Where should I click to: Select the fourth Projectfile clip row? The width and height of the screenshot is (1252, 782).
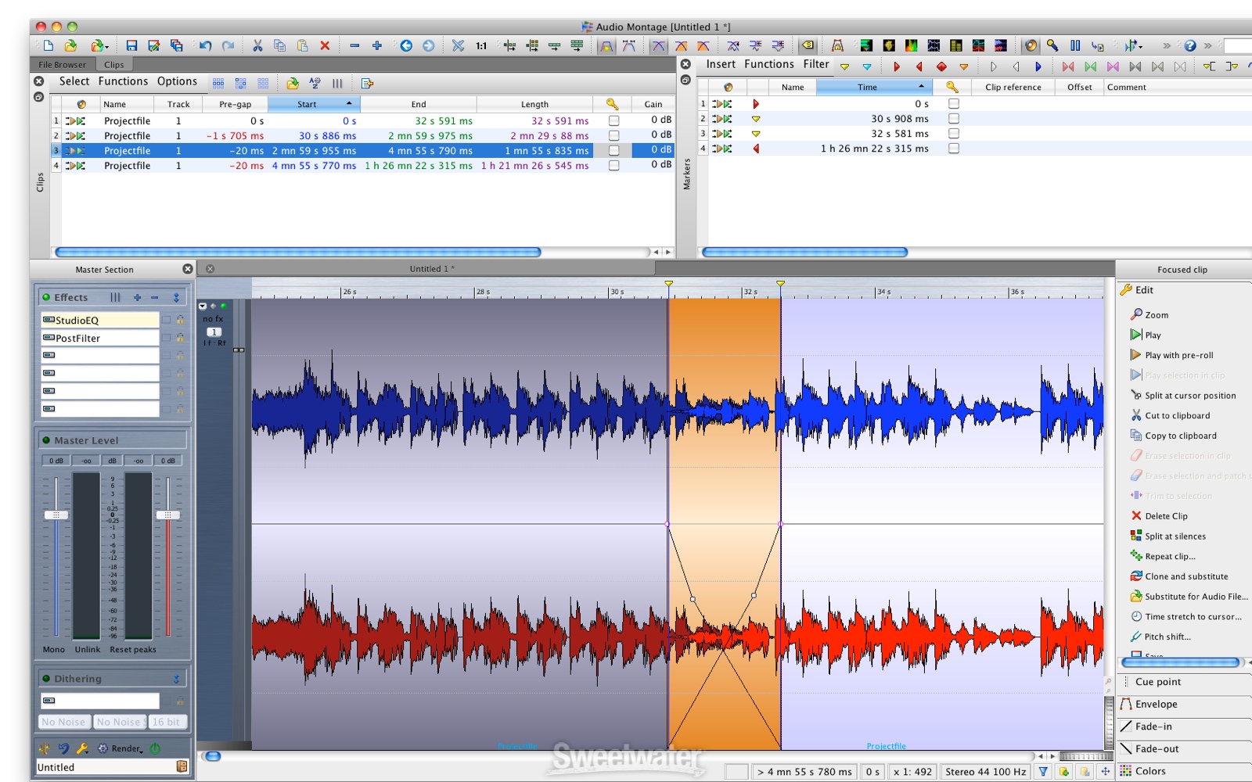click(127, 166)
